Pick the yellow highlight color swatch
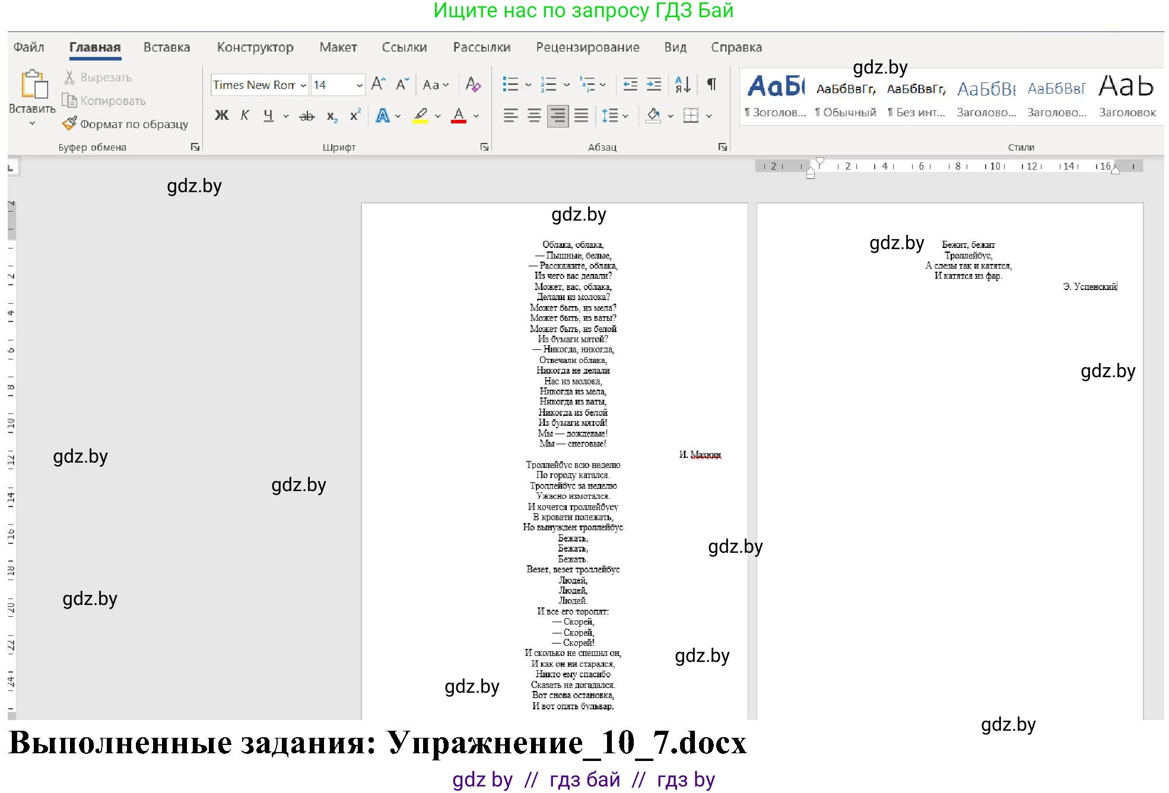 coord(420,121)
